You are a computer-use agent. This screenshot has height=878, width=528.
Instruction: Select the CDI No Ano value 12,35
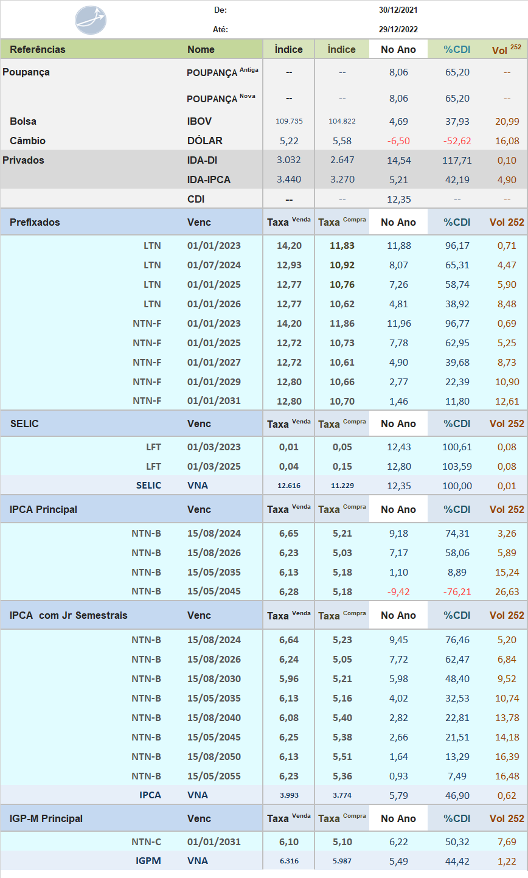(x=398, y=199)
